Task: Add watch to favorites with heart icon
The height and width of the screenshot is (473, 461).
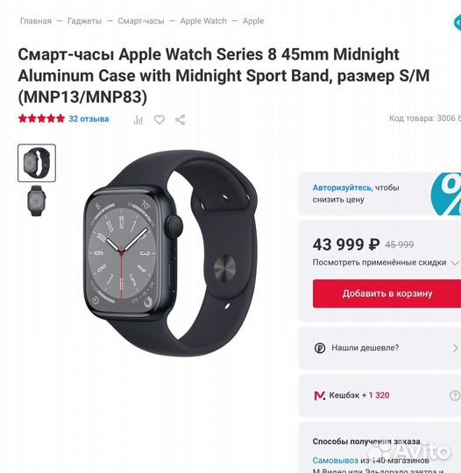Action: click(x=160, y=120)
